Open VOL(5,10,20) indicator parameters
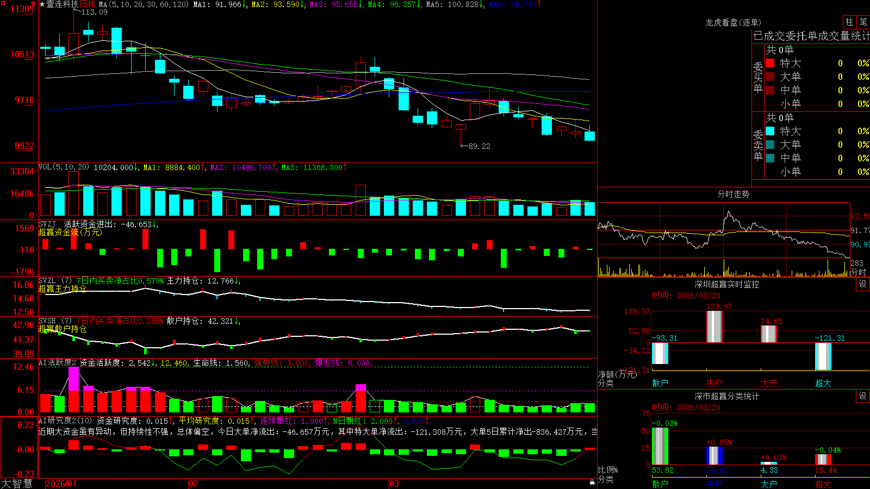Screen dimensions: 870x489 (64, 167)
